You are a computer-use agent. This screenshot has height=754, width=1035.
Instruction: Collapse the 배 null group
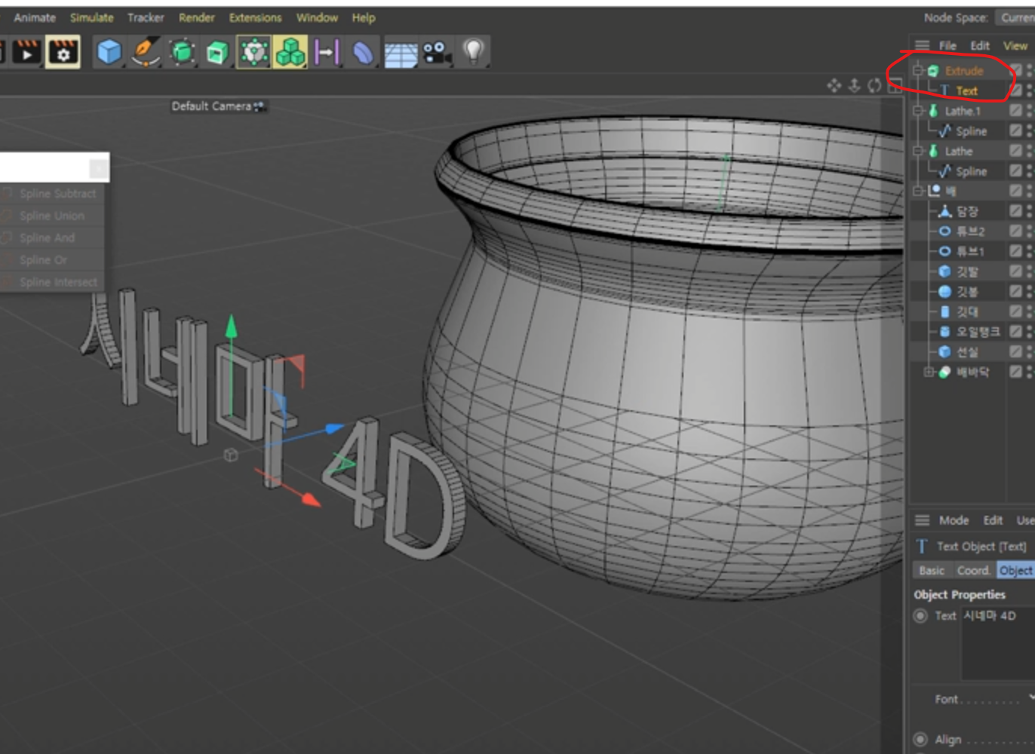(918, 192)
